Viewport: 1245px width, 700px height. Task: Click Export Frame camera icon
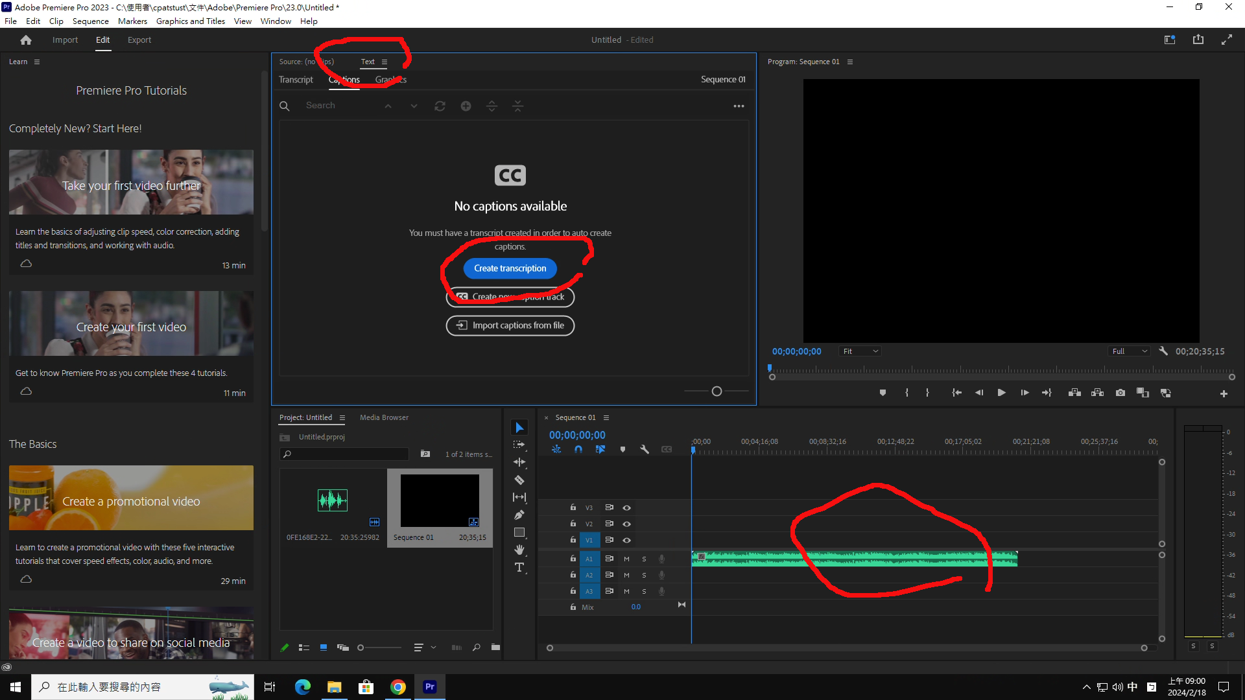coord(1120,393)
